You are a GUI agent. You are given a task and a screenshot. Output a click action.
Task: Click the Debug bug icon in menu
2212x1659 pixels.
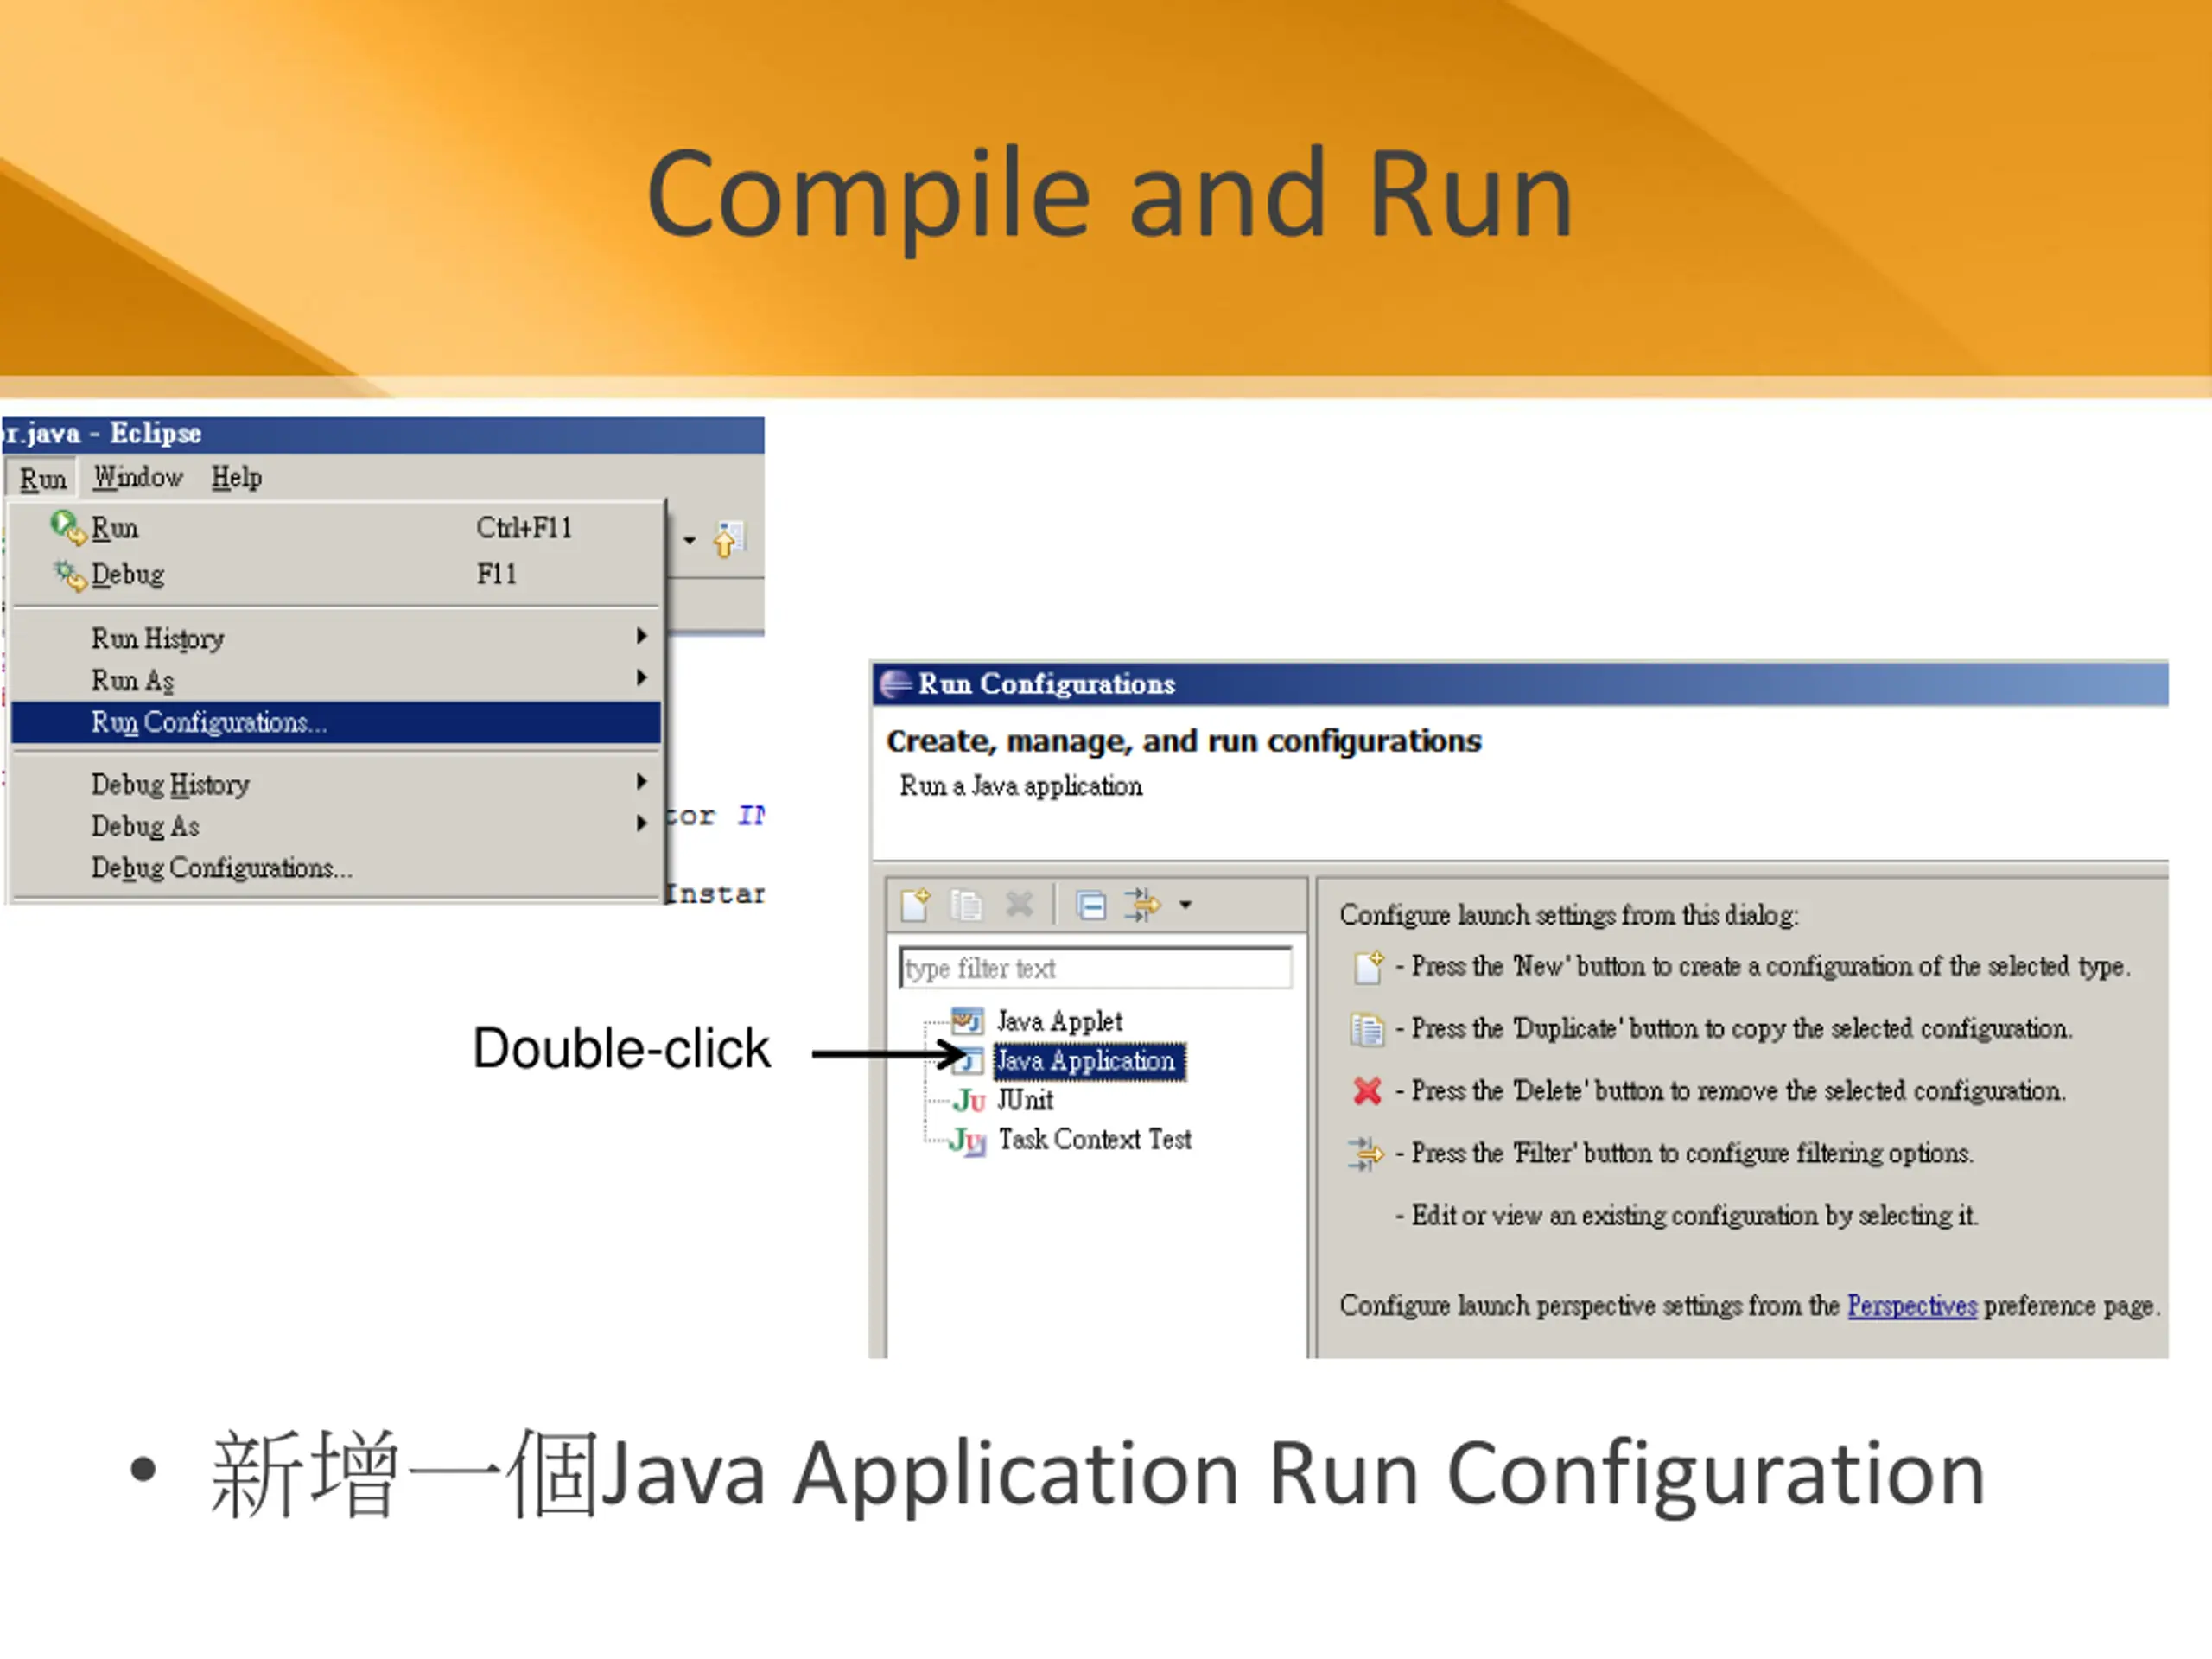69,575
